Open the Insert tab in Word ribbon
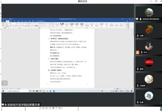 [11, 21]
